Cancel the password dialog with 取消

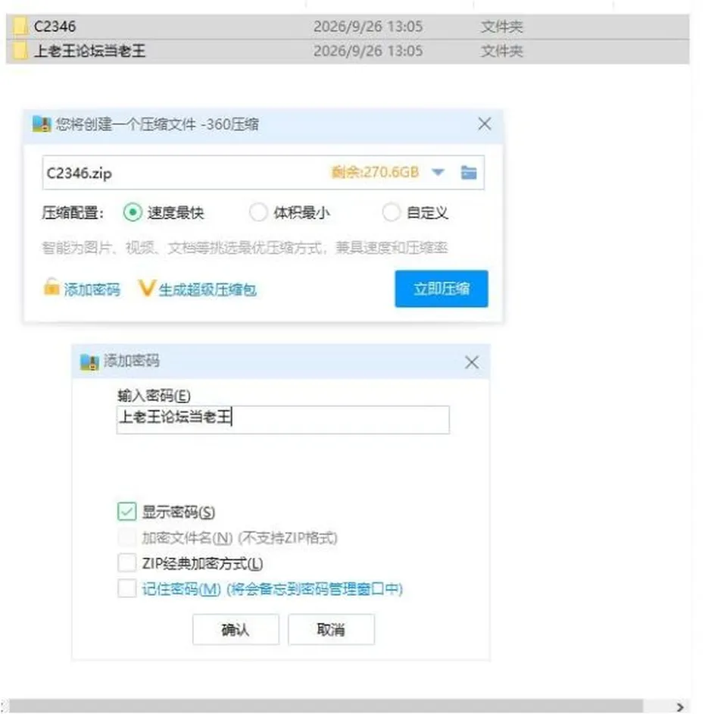[331, 630]
